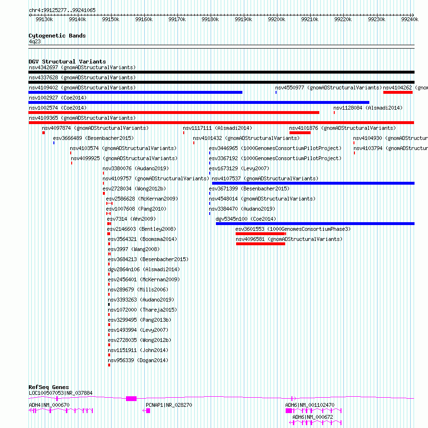Image resolution: width=428 pixels, height=428 pixels.
Task: Select nsv4097874 gnomAD variant label
Action: 95,128
